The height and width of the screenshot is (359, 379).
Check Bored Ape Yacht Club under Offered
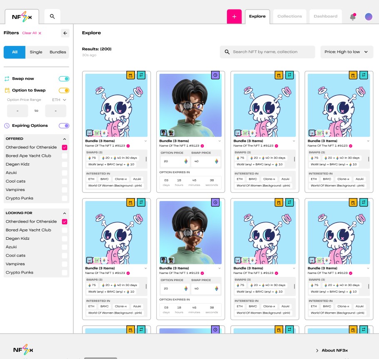tap(65, 156)
